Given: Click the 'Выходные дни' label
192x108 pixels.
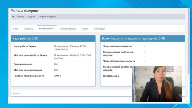Looking at the screenshot, I should [111, 76].
